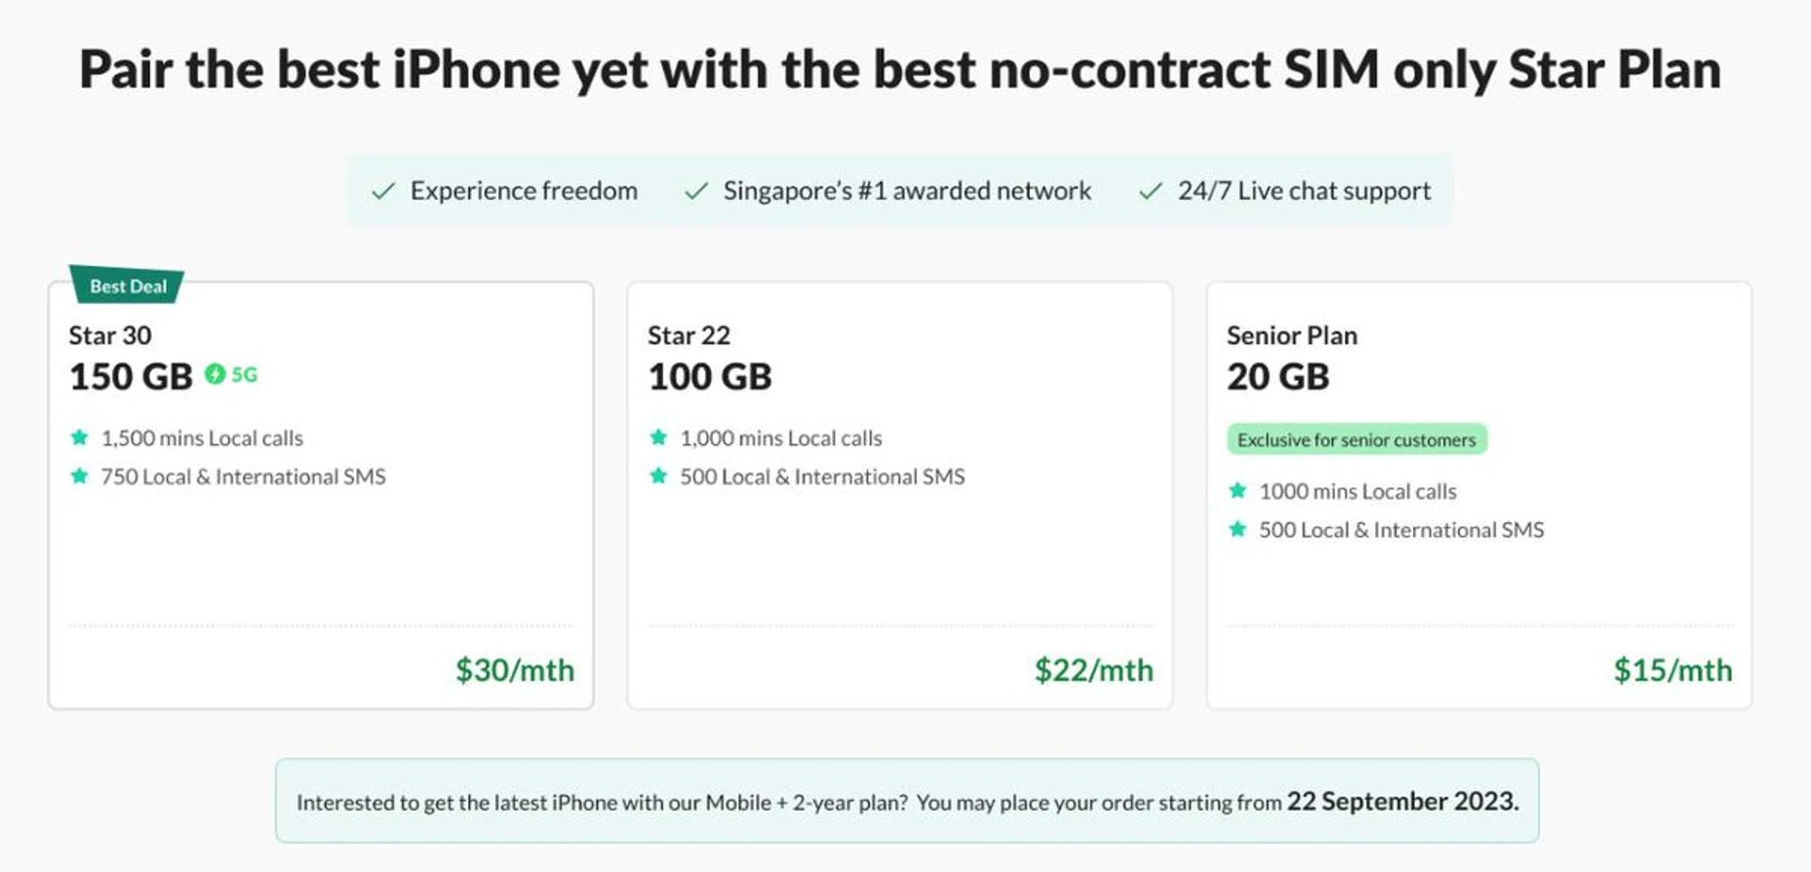Click the checkmark beside Singapore's #1 awarded network

coord(696,191)
